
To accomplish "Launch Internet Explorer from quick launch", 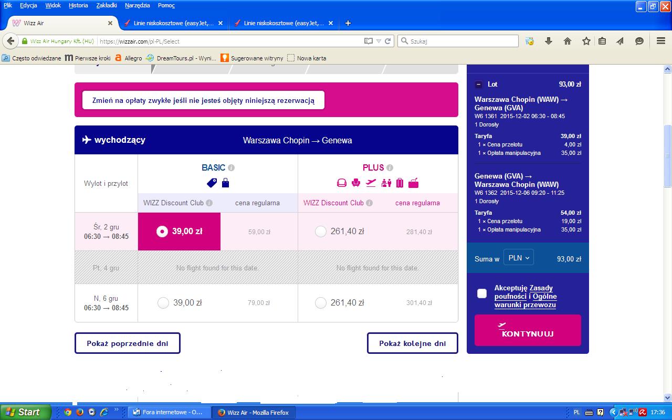I will pyautogui.click(x=104, y=412).
